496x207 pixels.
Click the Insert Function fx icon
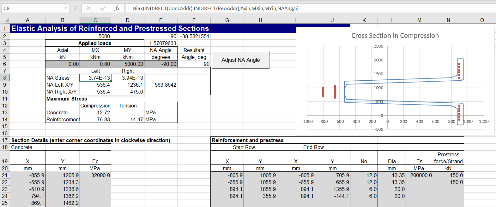(x=117, y=8)
